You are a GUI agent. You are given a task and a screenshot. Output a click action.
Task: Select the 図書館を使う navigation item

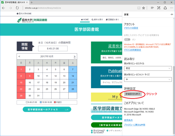112,20
